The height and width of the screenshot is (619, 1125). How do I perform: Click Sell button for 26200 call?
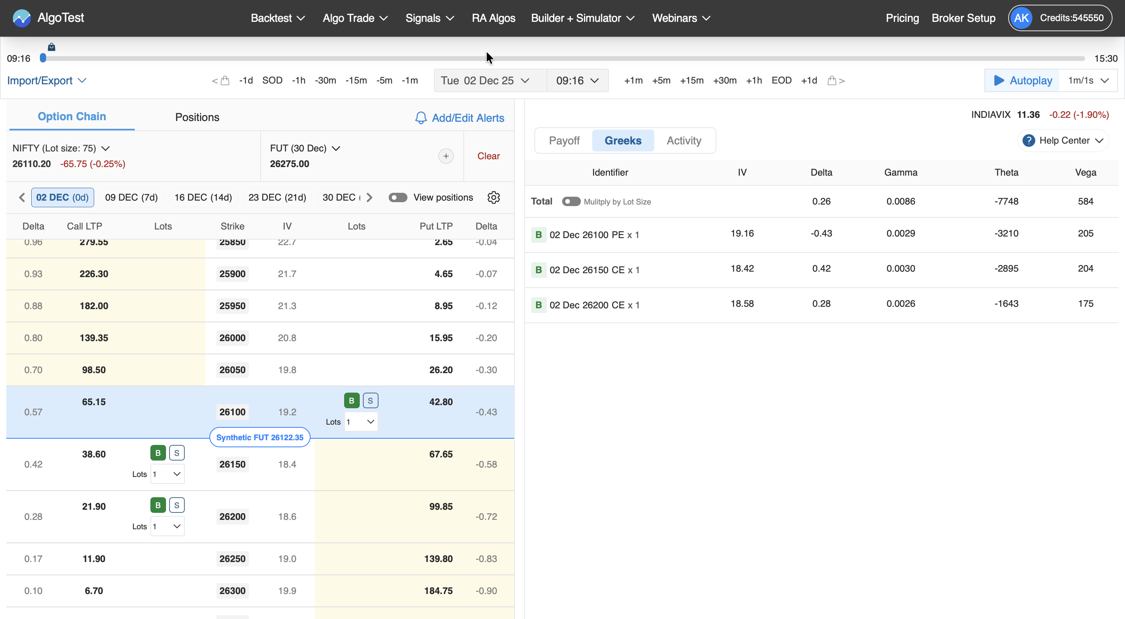[177, 505]
